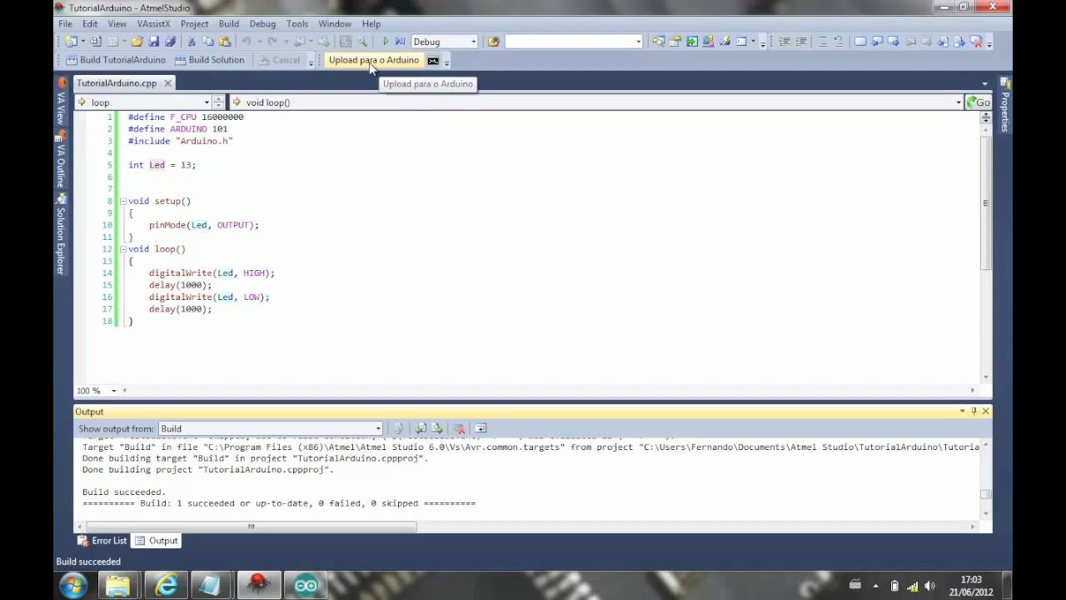Click Upload para o Arduino button
This screenshot has width=1066, height=600.
click(374, 60)
